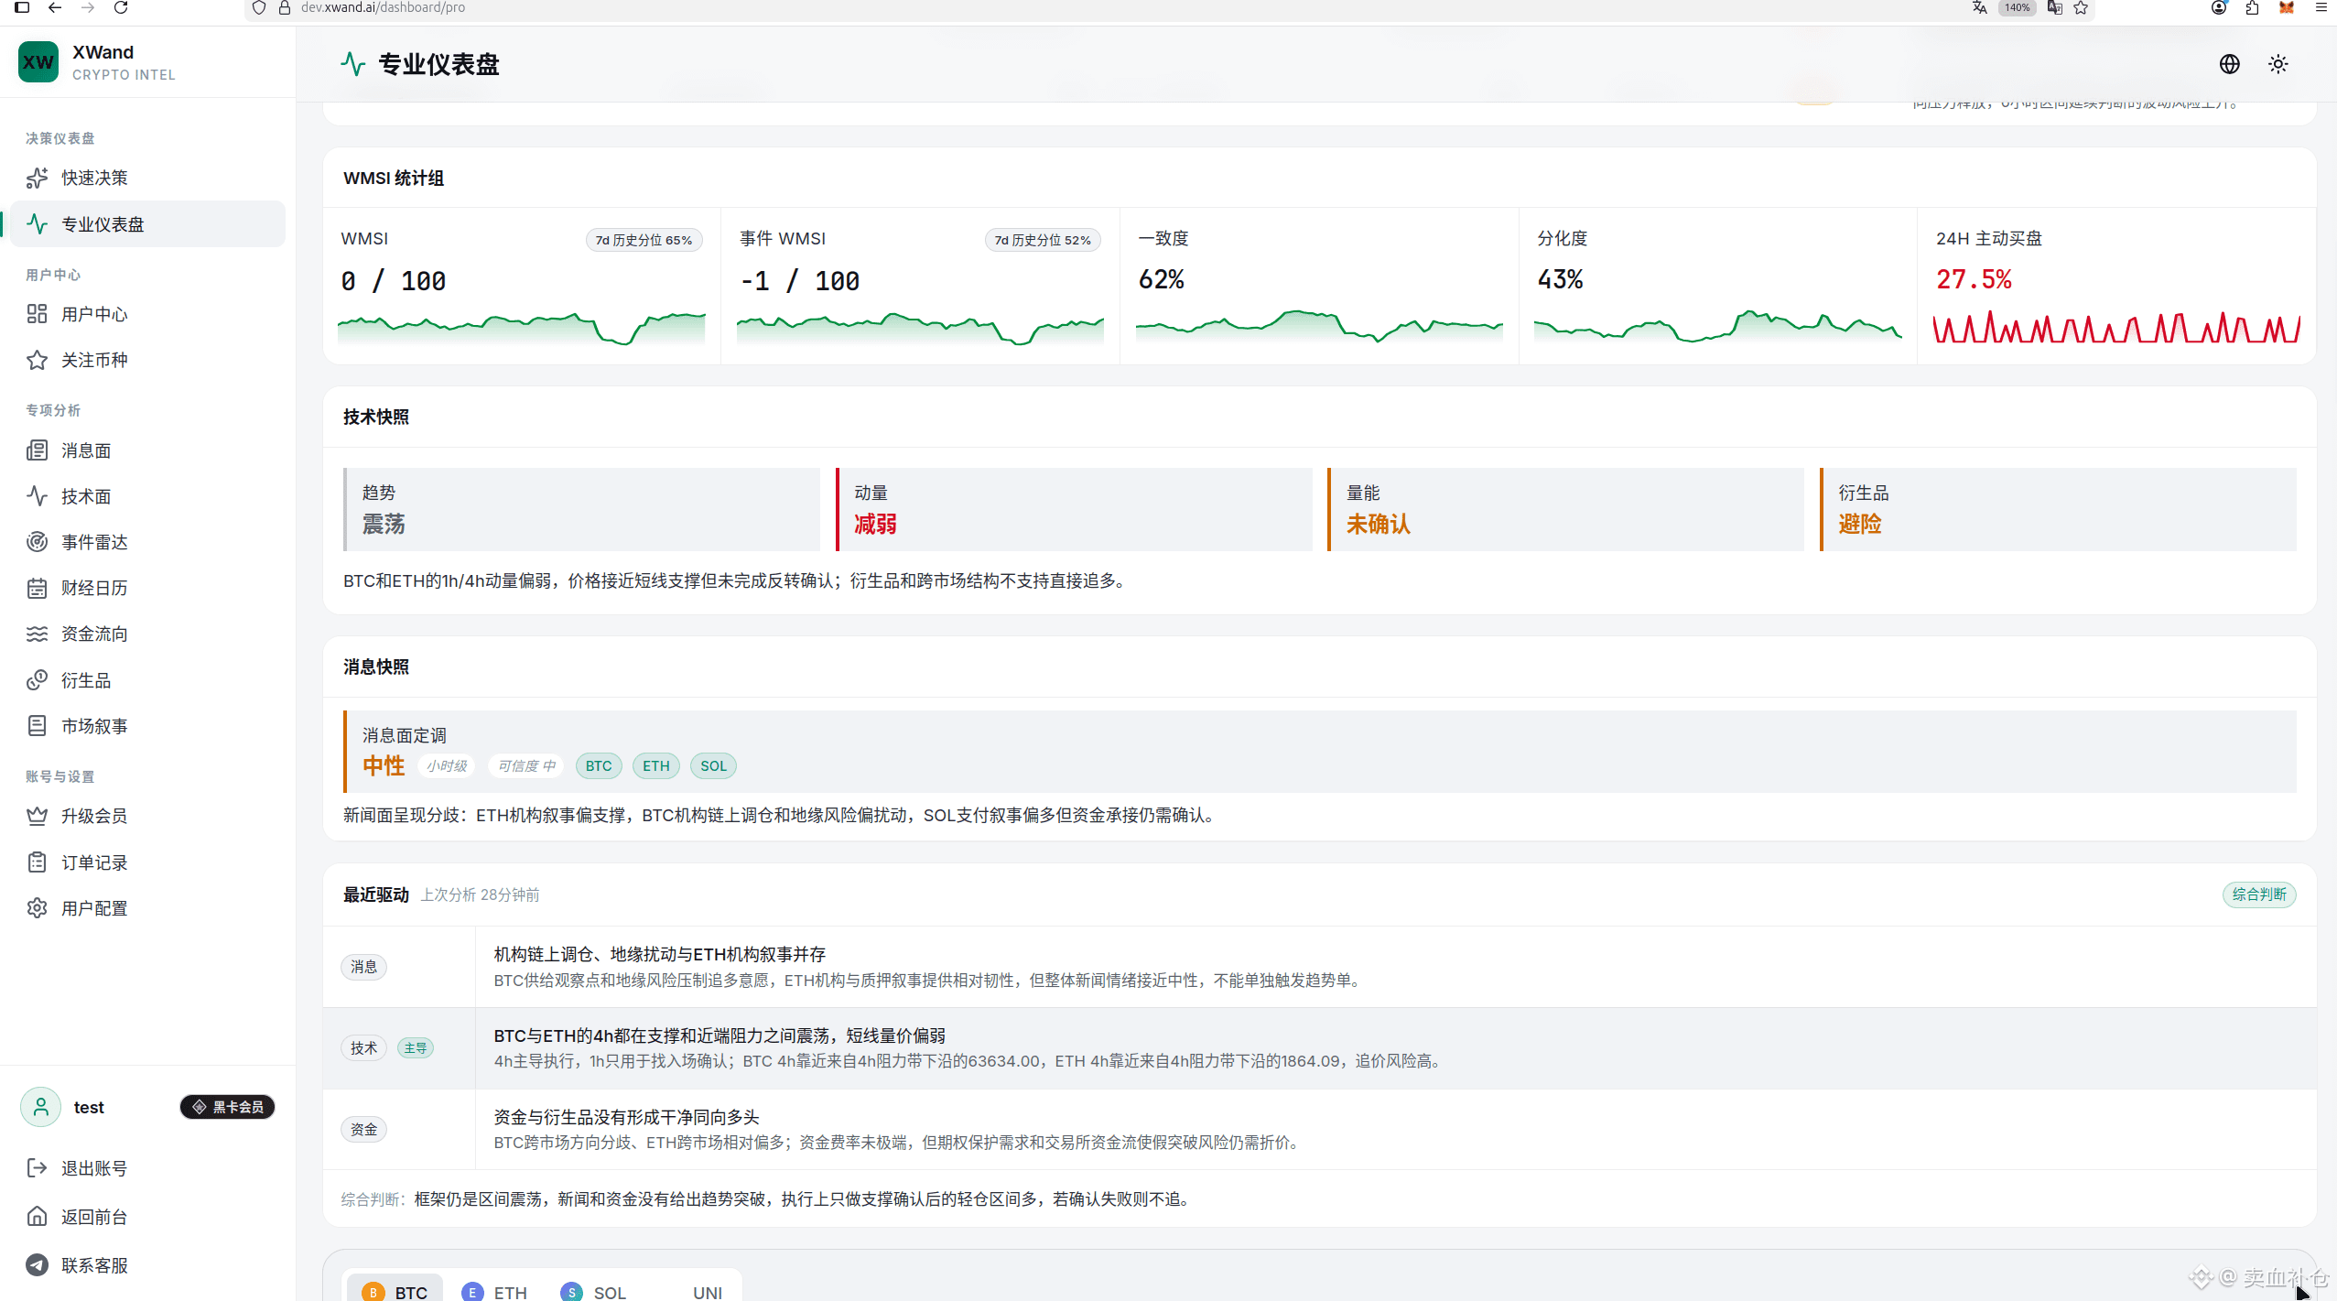Image resolution: width=2337 pixels, height=1301 pixels.
Task: Open 快速决策 from the sidebar
Action: [x=146, y=178]
